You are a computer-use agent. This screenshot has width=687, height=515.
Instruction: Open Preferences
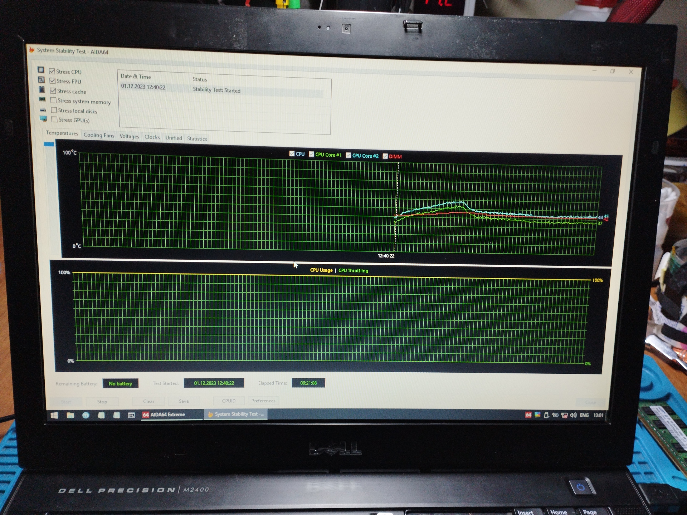click(263, 401)
